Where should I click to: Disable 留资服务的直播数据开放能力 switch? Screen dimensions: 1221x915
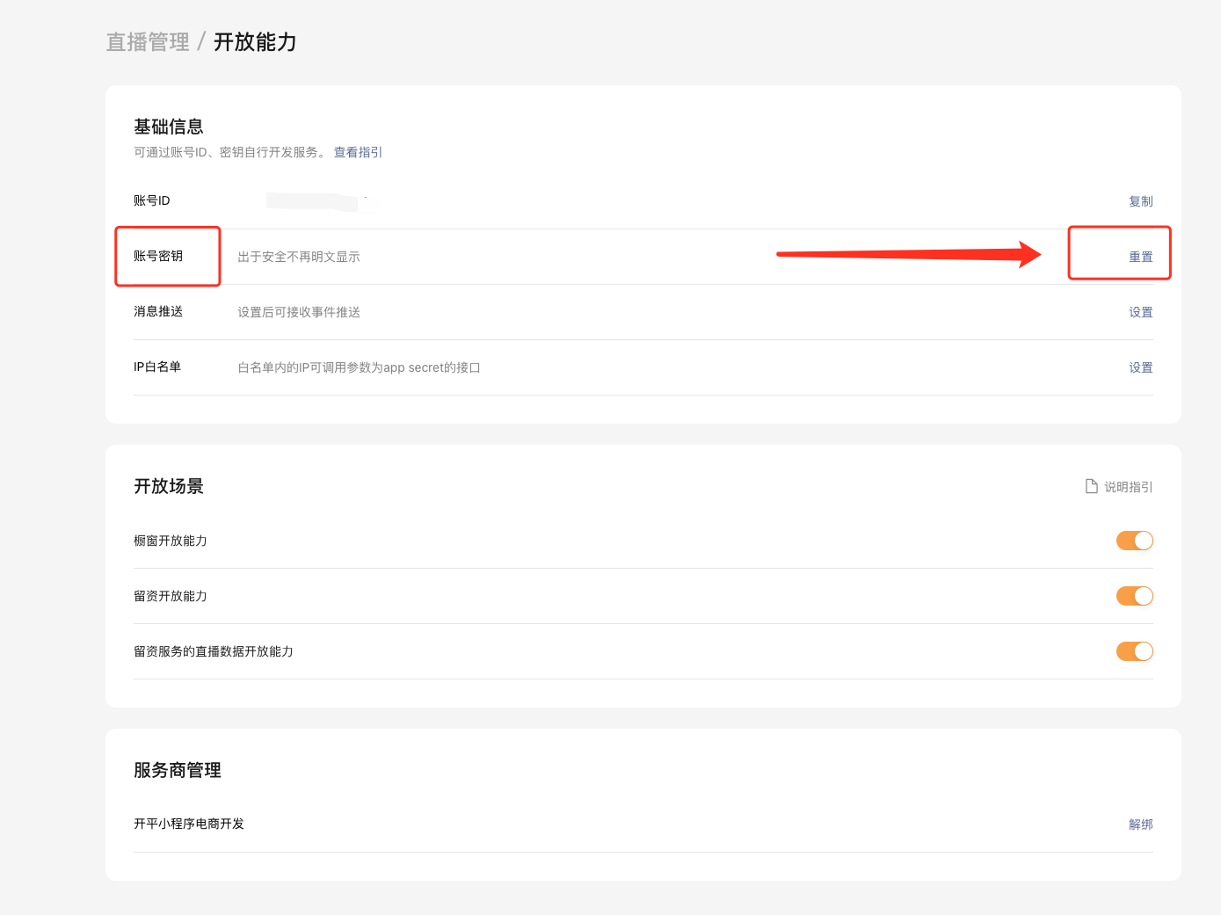tap(1134, 651)
